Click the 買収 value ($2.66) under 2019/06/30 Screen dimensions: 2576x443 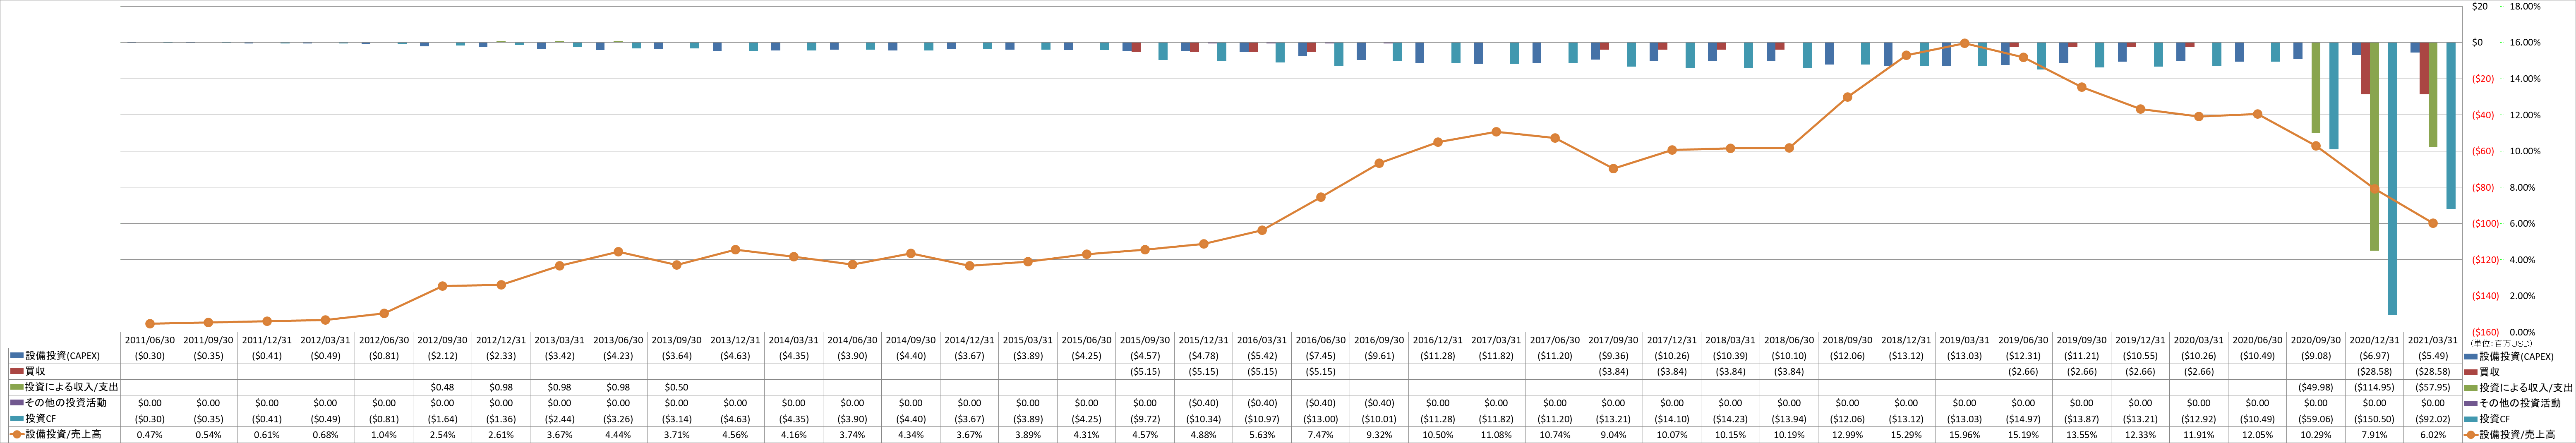[x=2023, y=371]
